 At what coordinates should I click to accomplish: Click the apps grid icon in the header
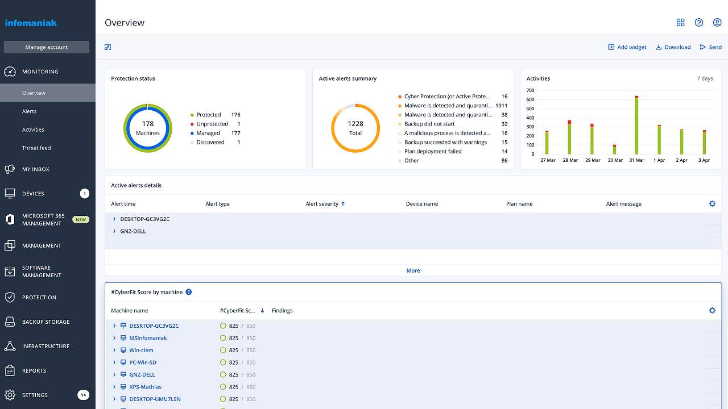coord(680,22)
